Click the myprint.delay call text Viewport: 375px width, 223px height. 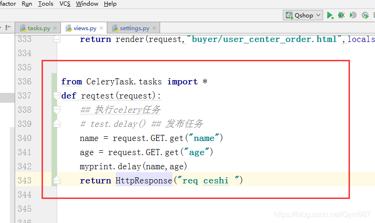(x=133, y=166)
